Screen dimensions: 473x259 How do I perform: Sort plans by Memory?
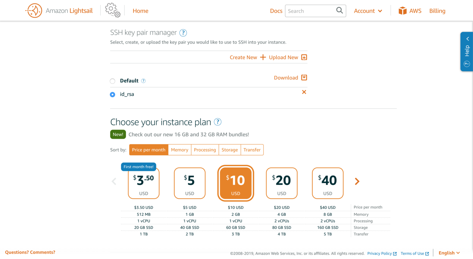point(179,150)
